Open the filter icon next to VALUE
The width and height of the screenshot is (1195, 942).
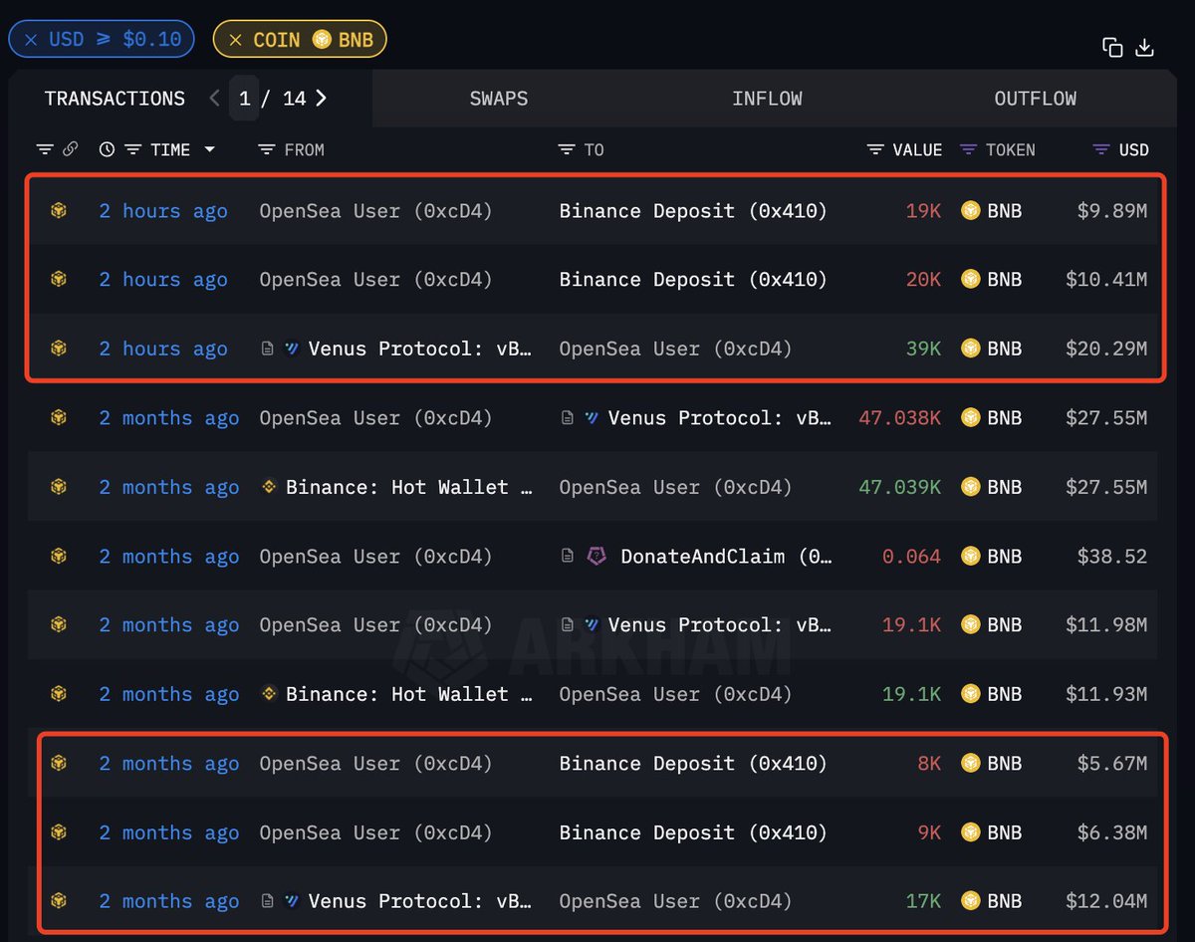875,149
